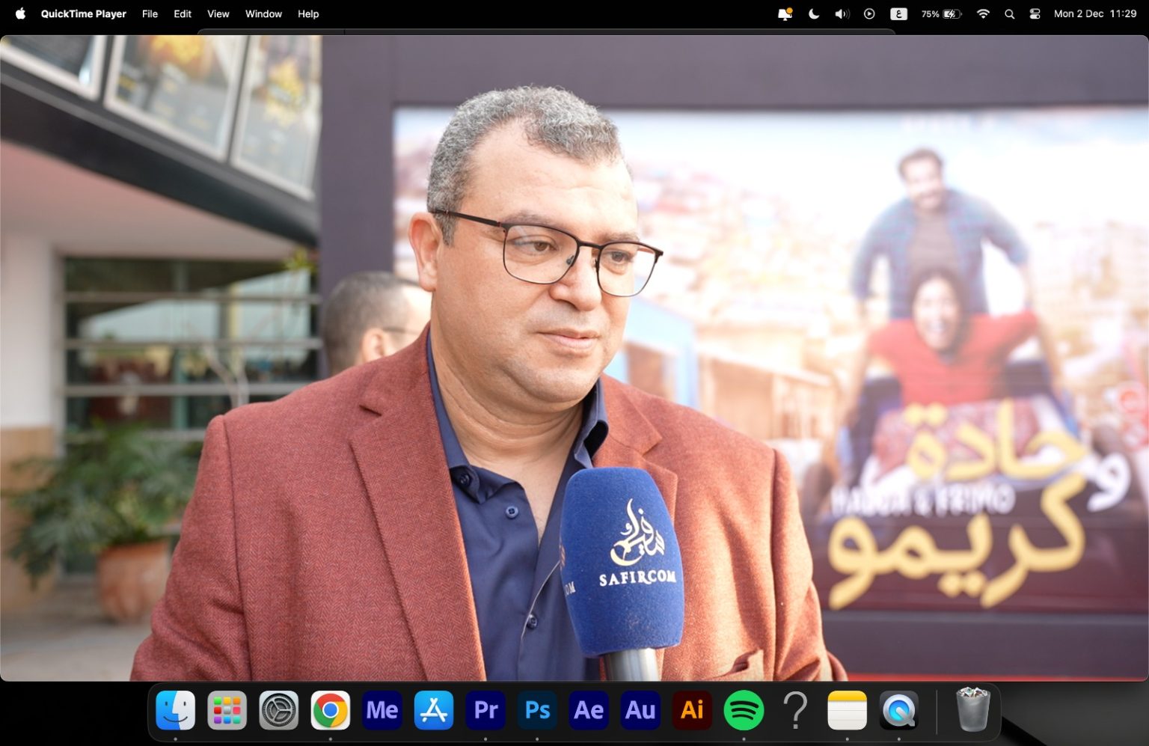Viewport: 1149px width, 746px height.
Task: Open Finder from the dock
Action: tap(175, 709)
